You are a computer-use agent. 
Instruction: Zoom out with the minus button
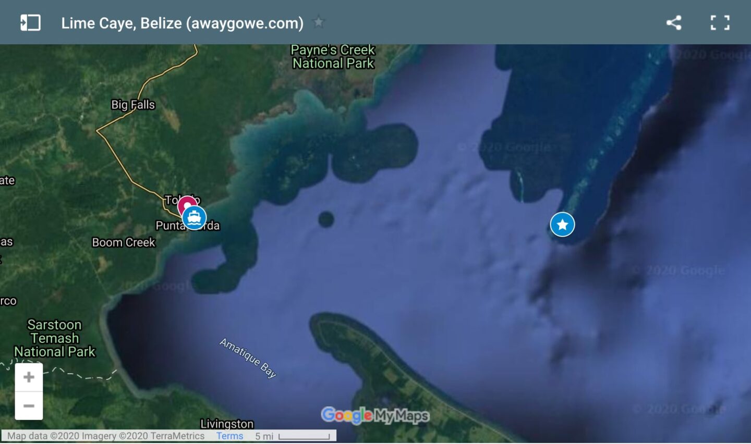tap(29, 405)
